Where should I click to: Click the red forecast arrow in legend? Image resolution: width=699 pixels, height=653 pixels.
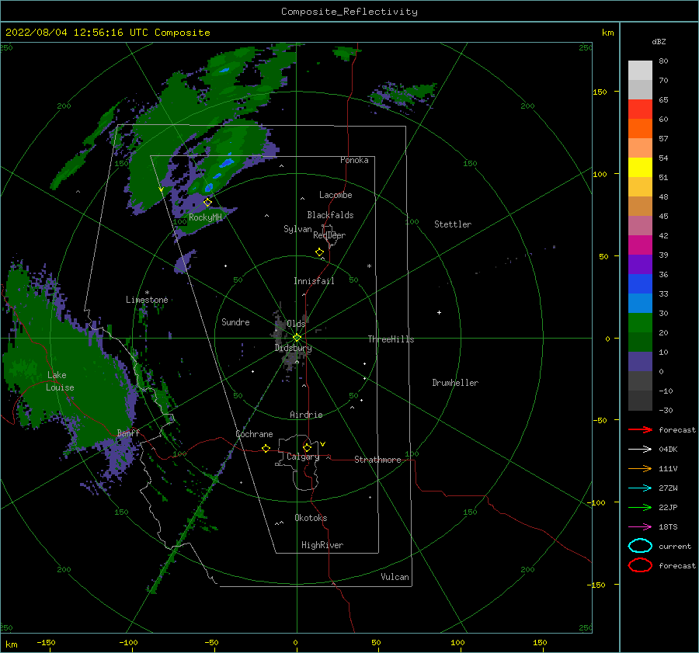tap(640, 429)
